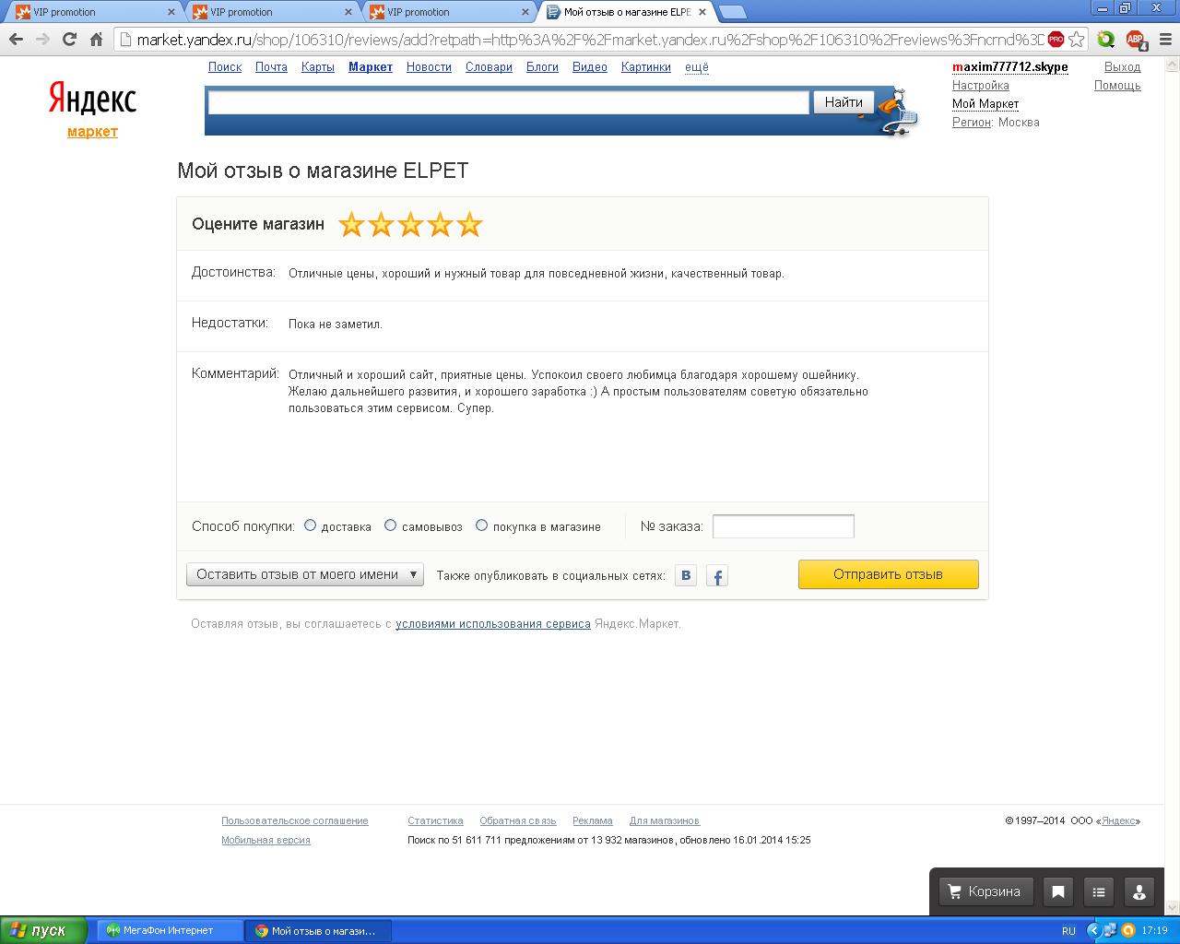Image resolution: width=1180 pixels, height=944 pixels.
Task: Open the Помощь link
Action: tap(1117, 86)
